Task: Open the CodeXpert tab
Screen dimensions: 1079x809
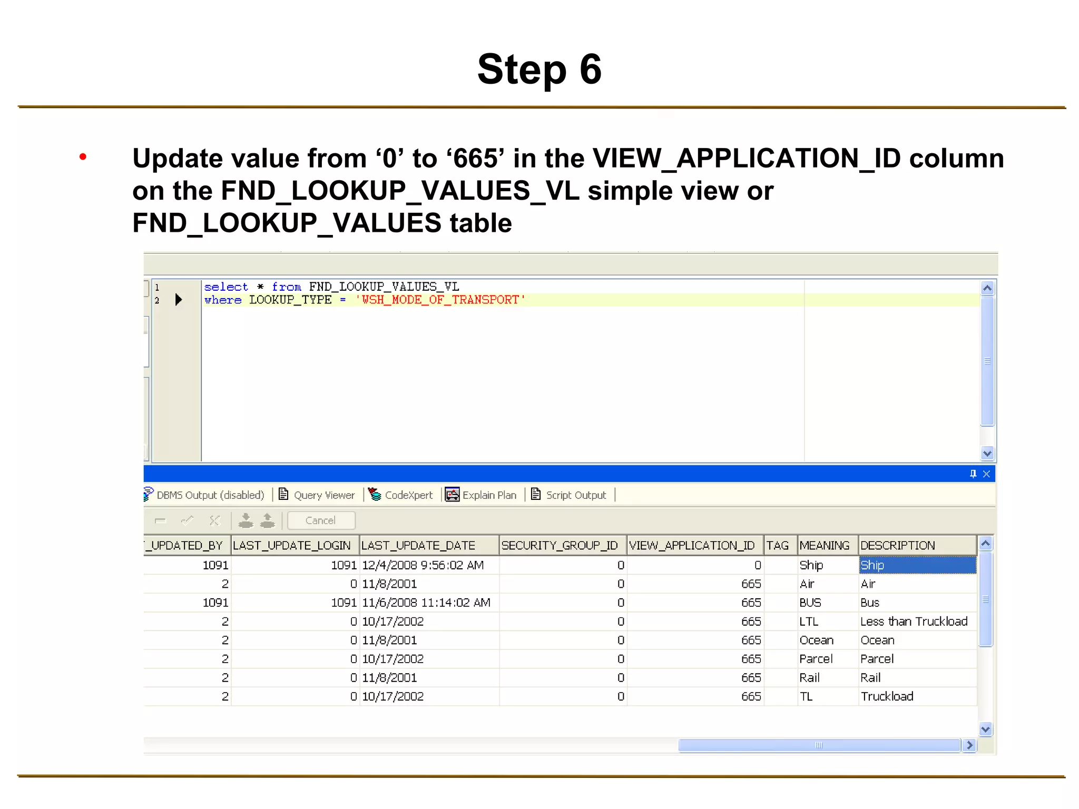Action: click(x=401, y=495)
